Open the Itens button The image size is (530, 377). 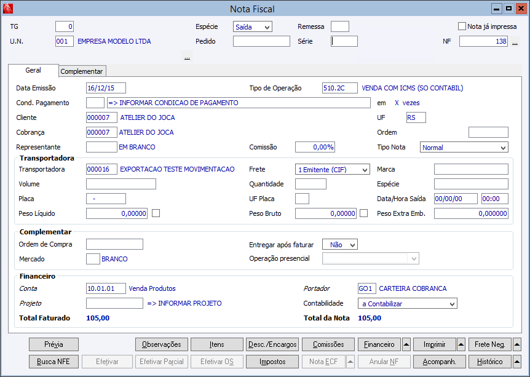[x=216, y=344]
